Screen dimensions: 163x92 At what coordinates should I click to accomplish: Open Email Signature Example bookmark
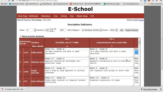click(131, 4)
